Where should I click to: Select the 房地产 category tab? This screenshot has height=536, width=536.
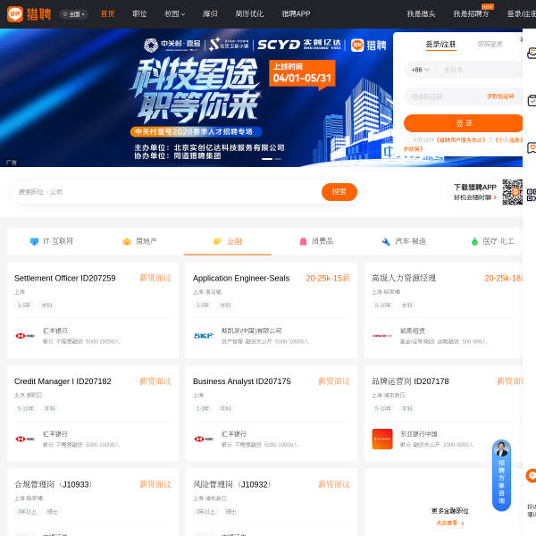point(139,241)
